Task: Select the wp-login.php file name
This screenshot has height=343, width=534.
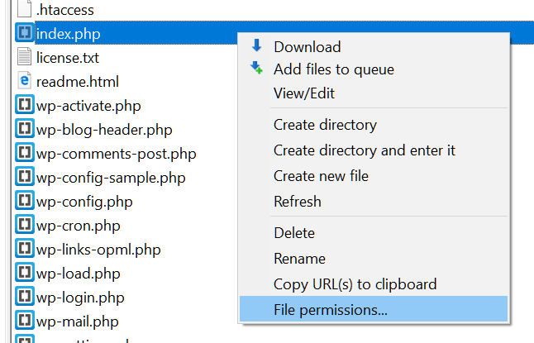Action: [80, 298]
